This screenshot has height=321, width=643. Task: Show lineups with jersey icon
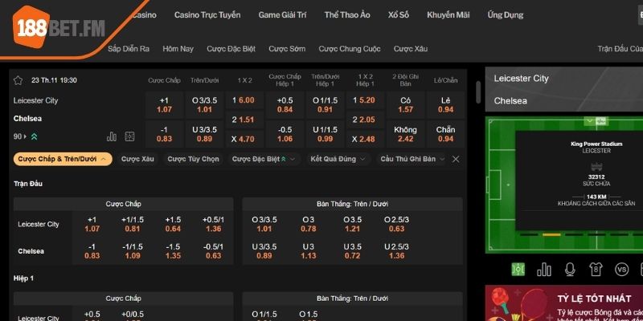click(596, 270)
